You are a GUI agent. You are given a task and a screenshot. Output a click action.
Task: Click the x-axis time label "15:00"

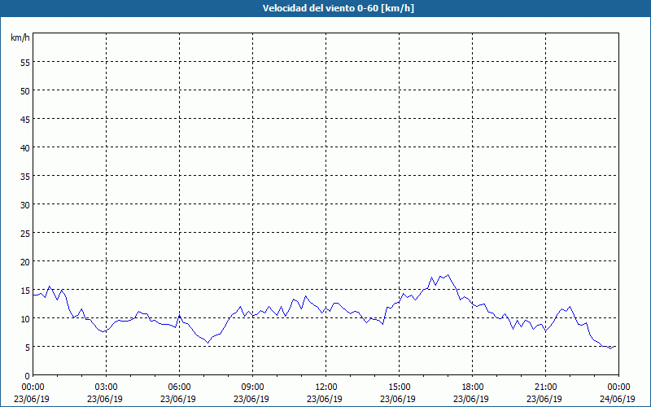pyautogui.click(x=399, y=387)
